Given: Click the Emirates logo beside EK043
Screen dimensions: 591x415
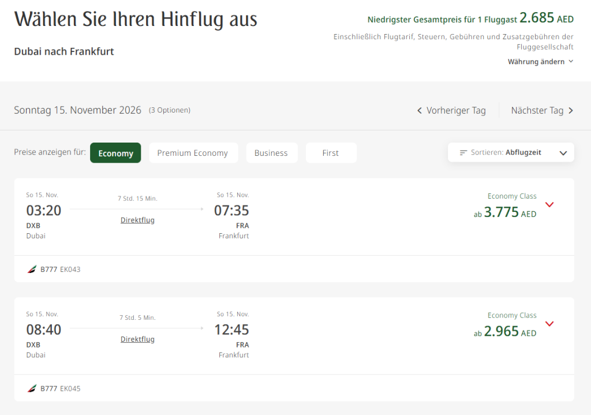Looking at the screenshot, I should point(32,269).
